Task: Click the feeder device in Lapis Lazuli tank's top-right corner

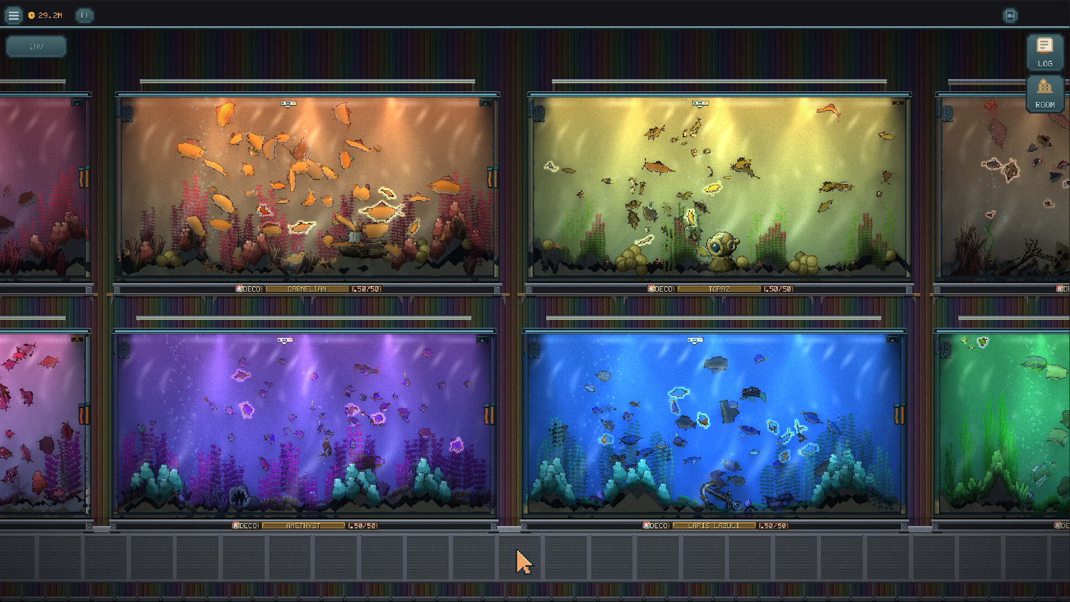Action: click(893, 339)
